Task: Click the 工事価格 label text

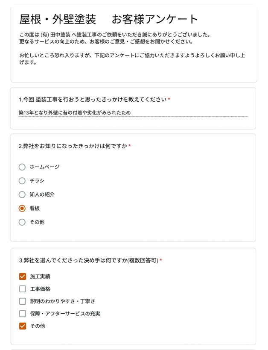Action: (40, 289)
